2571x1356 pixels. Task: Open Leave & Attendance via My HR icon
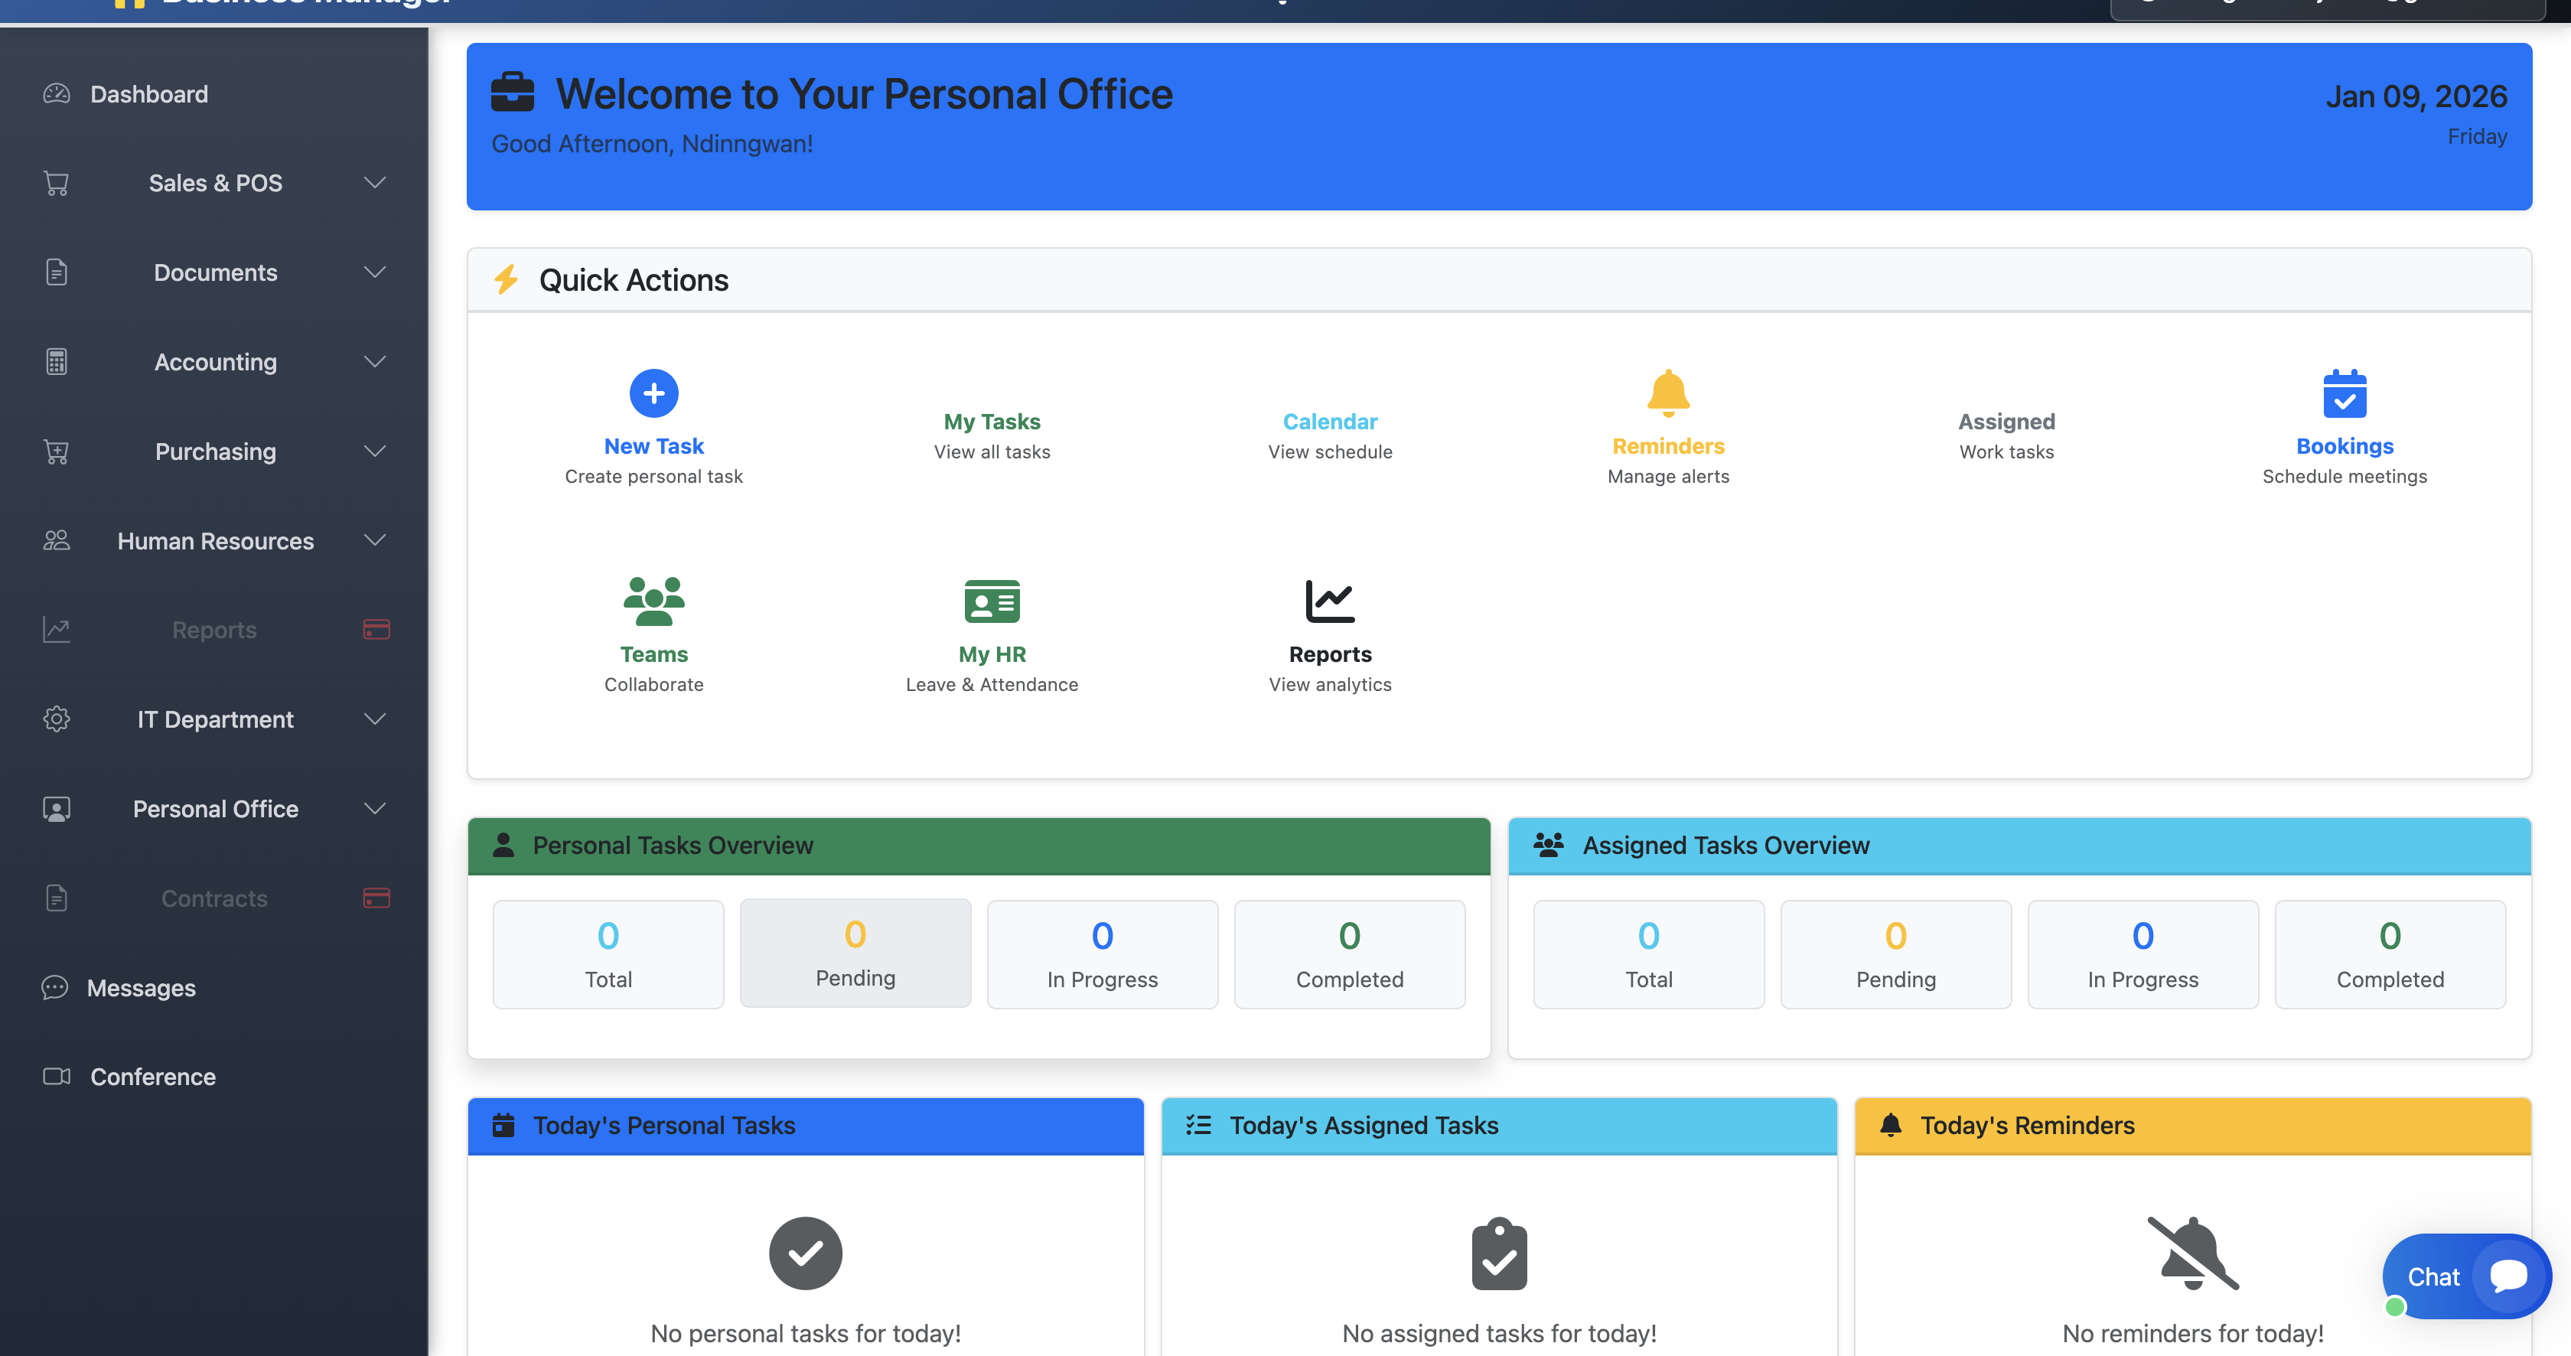coord(991,601)
